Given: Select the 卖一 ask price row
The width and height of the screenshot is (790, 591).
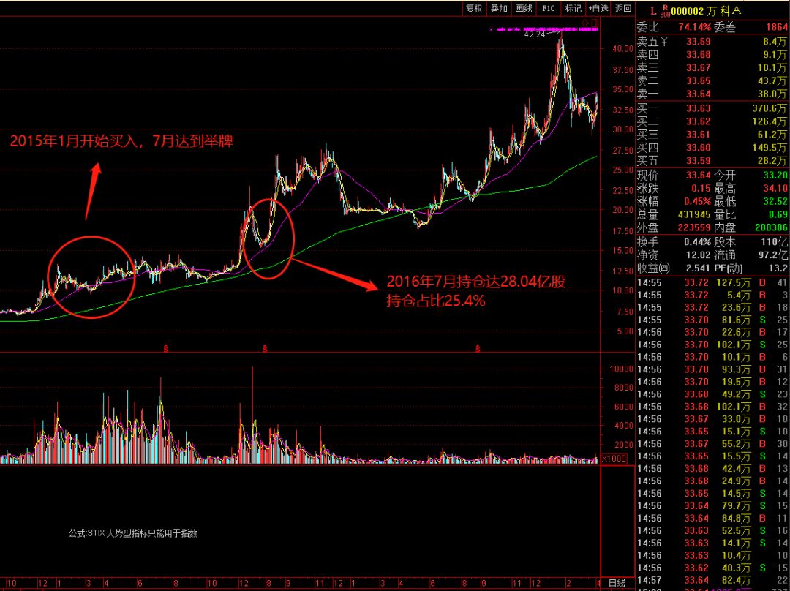Looking at the screenshot, I should (710, 94).
